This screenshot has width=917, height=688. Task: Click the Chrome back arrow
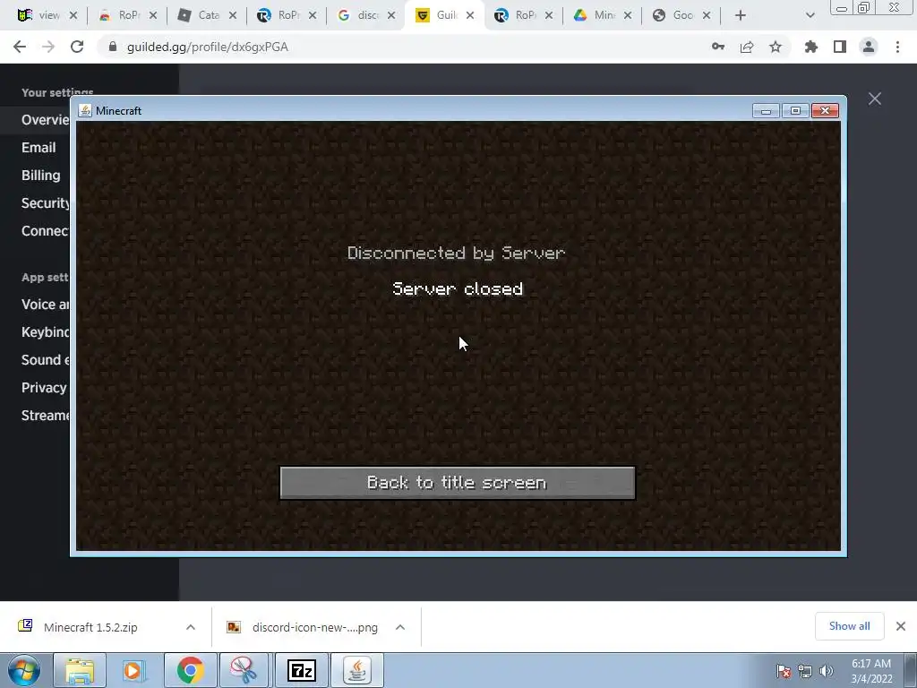(x=20, y=47)
